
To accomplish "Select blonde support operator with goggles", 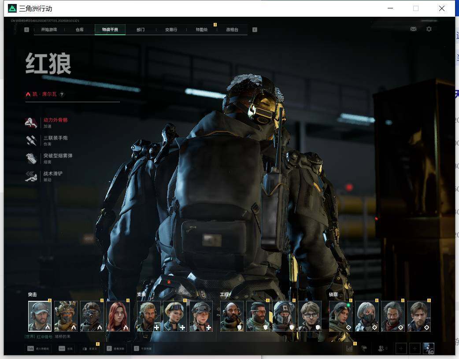I will (175, 316).
